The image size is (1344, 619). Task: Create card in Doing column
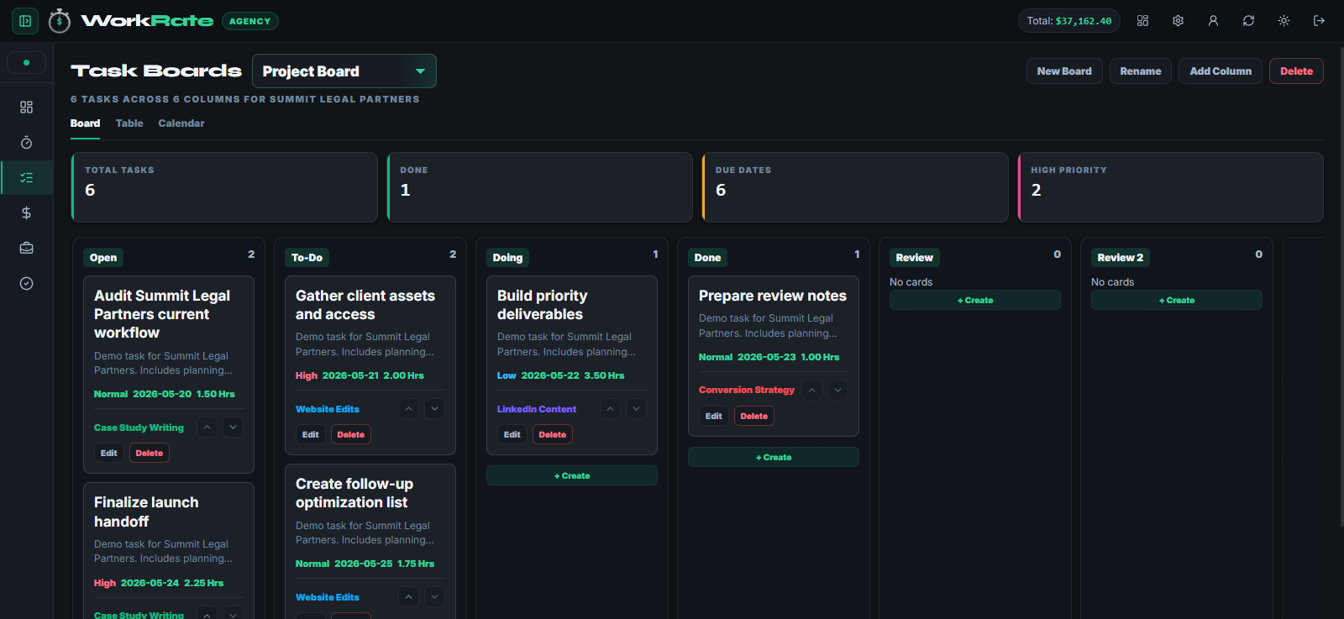[572, 475]
